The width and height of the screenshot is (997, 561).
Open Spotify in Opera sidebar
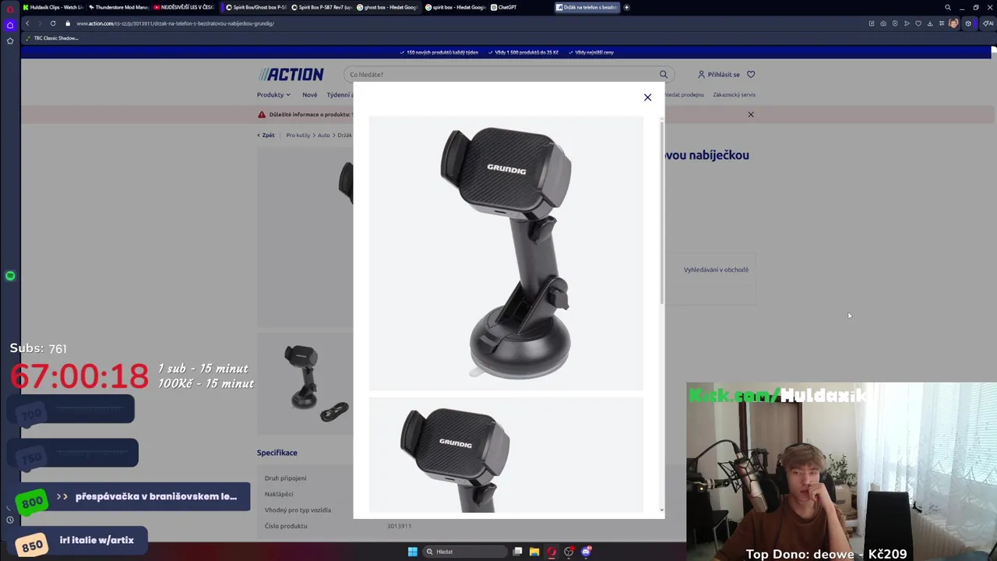pos(10,276)
